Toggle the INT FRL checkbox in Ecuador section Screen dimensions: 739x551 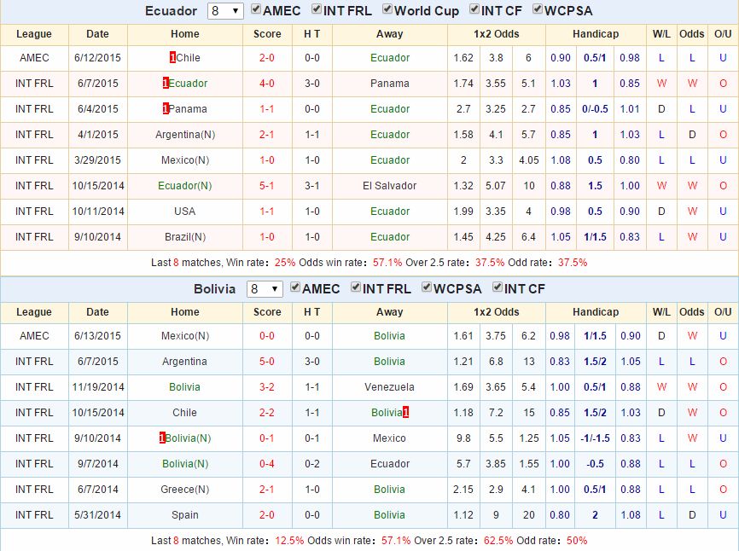(317, 9)
